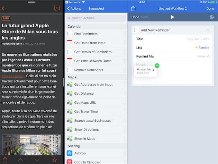The height and width of the screenshot is (164, 218).
Task: Return to Recherche via status bar back
Action: (x=73, y=2)
